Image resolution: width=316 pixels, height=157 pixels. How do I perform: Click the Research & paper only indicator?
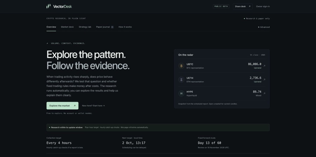257,19
